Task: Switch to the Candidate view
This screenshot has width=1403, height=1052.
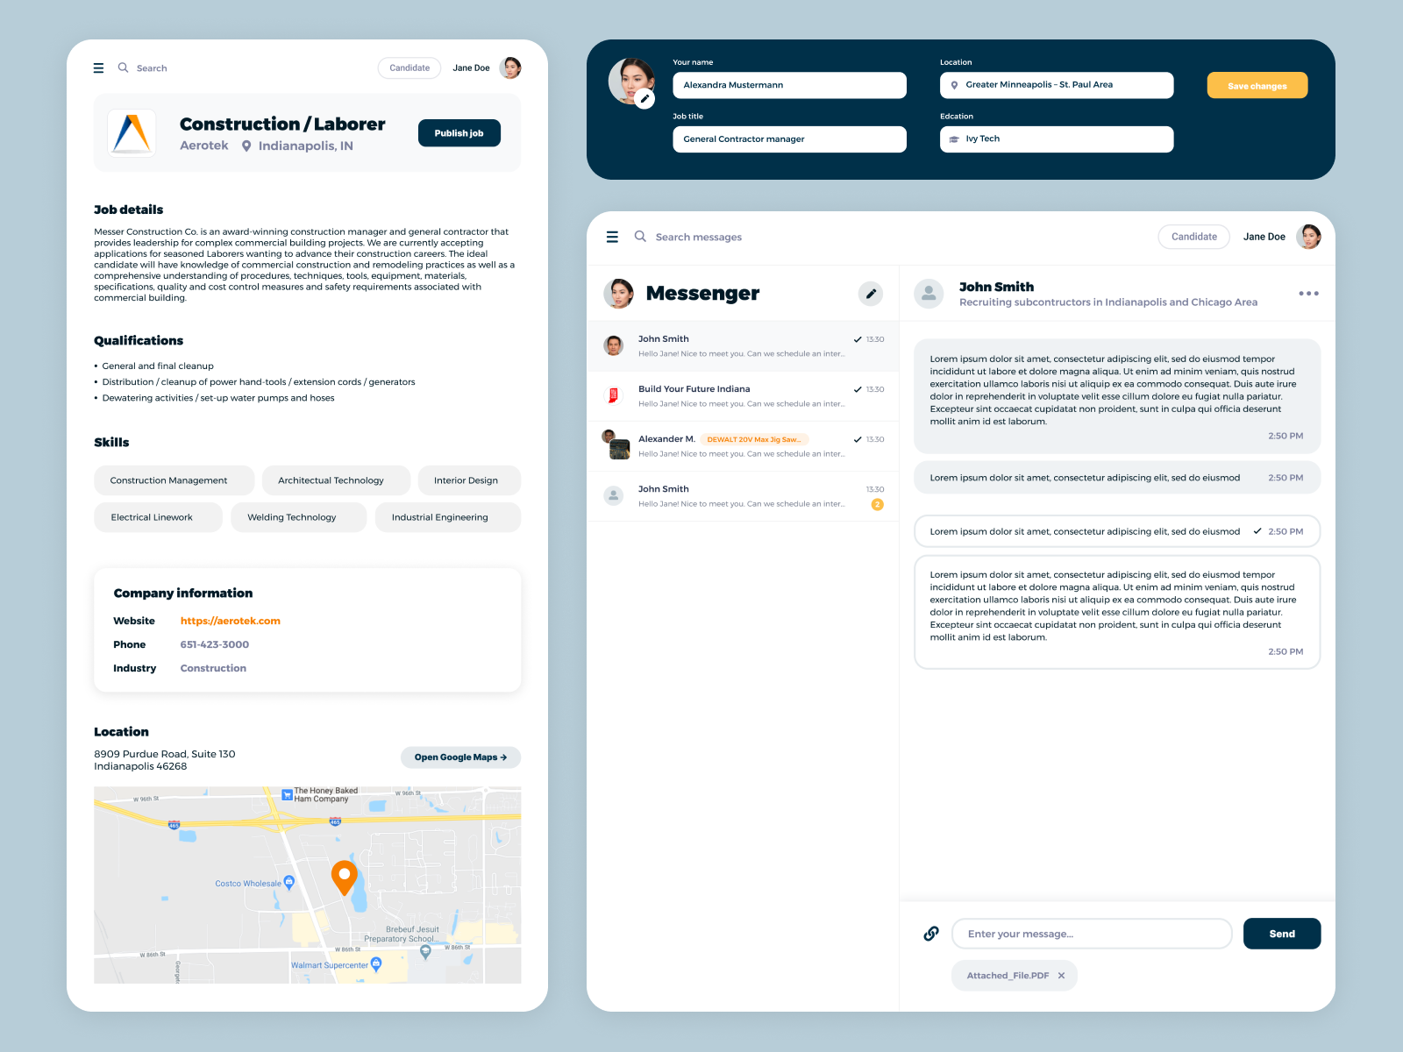Action: point(409,68)
